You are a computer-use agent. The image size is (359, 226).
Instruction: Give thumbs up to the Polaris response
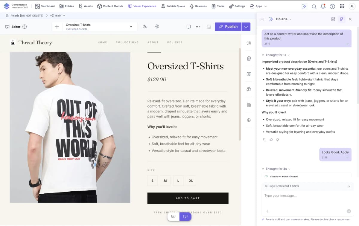click(x=271, y=140)
